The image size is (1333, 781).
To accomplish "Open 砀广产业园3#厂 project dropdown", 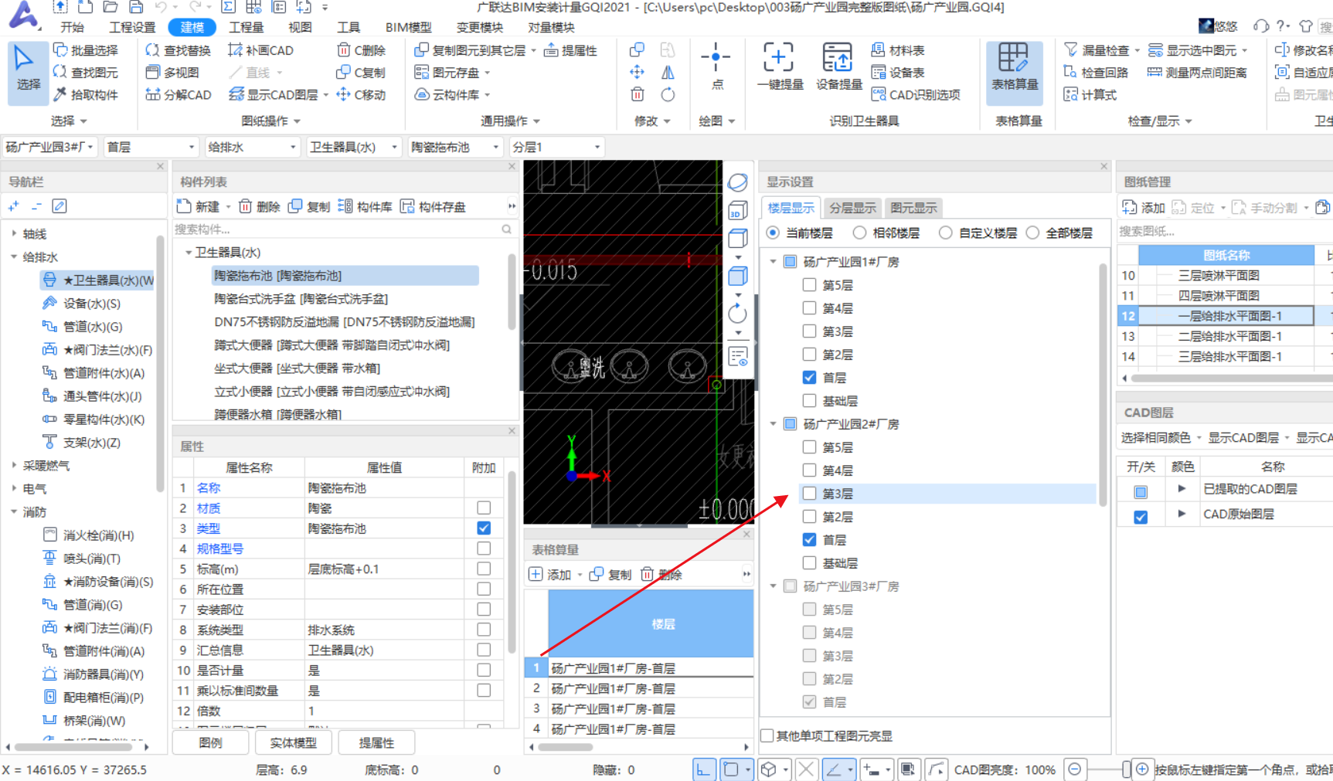I will [50, 147].
